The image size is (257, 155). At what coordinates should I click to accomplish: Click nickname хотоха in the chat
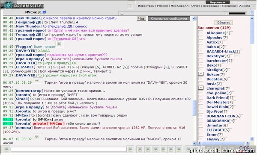(x=23, y=128)
